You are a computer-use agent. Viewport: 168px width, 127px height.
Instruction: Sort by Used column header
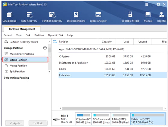click(x=126, y=42)
